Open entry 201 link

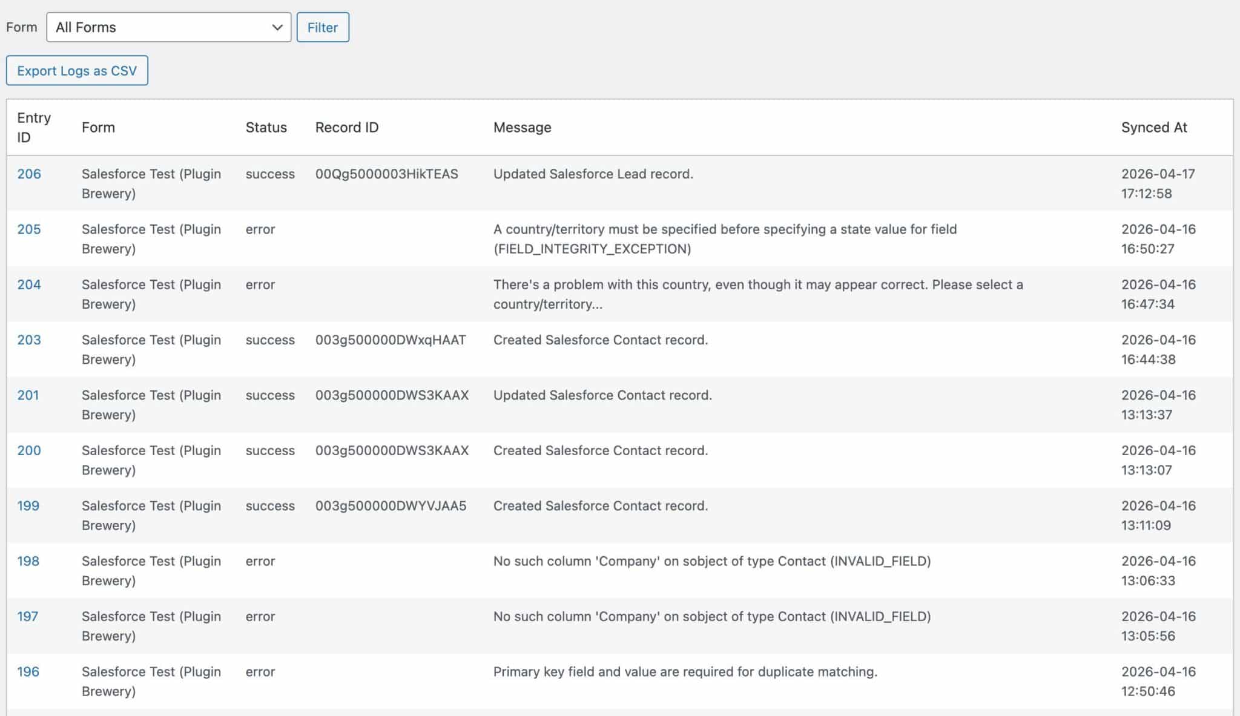(28, 395)
